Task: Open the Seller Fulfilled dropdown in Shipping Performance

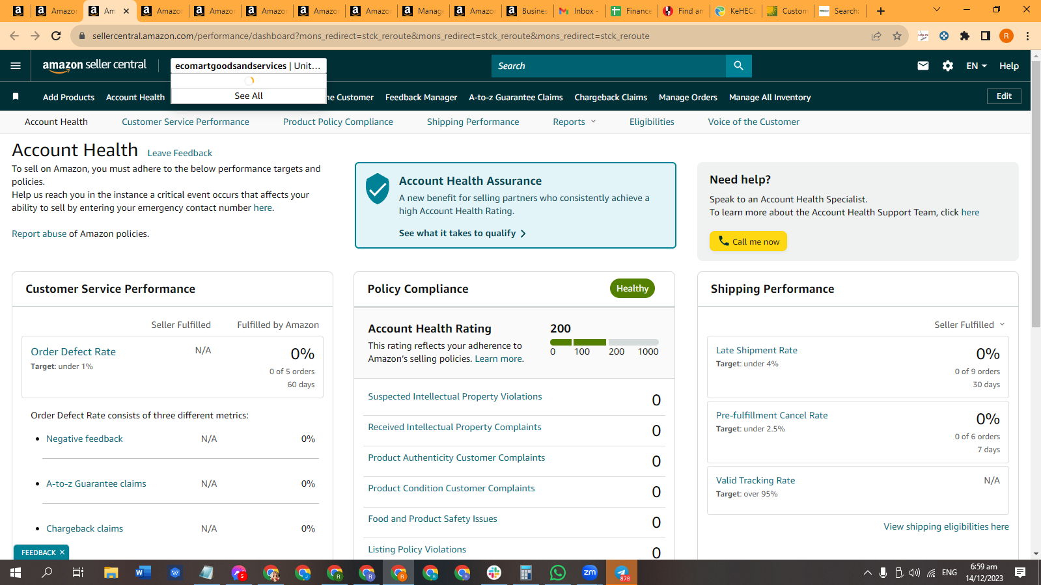Action: 970,325
